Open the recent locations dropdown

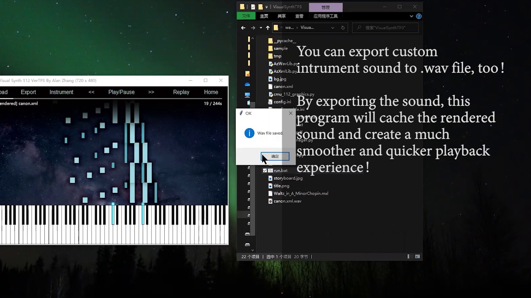tap(261, 28)
